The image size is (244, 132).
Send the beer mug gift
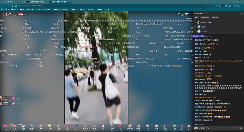[50, 127]
